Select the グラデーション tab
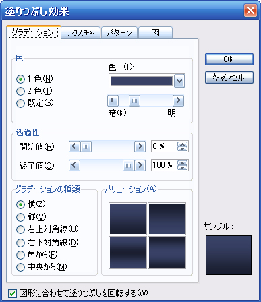Image resolution: width=261 pixels, height=302 pixels. coord(34,32)
